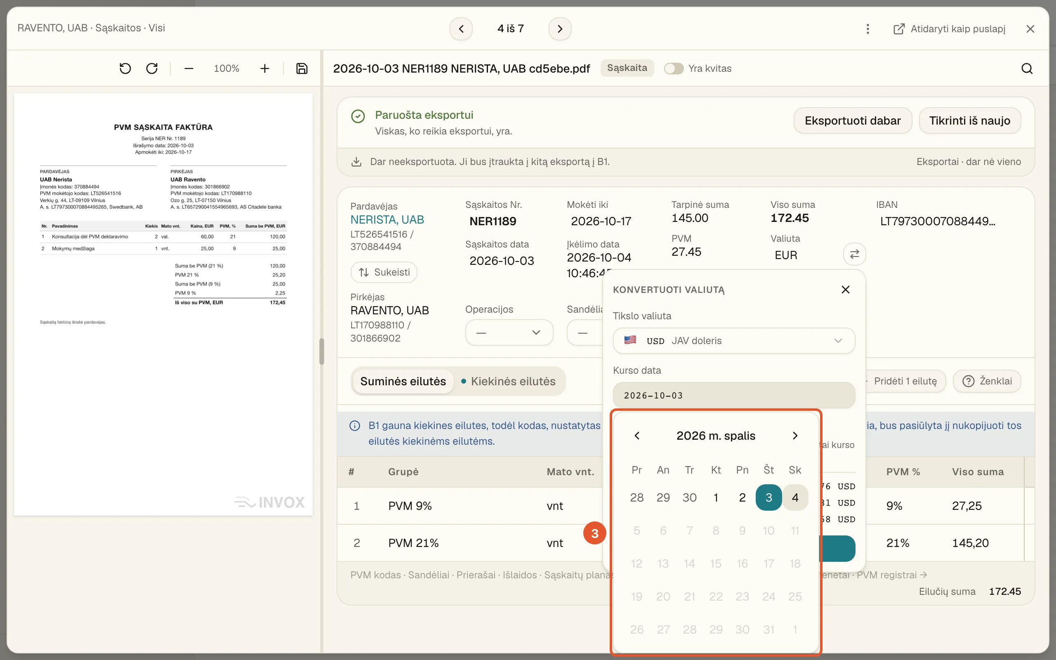
Task: Close the invoice dialog
Action: tap(1030, 29)
